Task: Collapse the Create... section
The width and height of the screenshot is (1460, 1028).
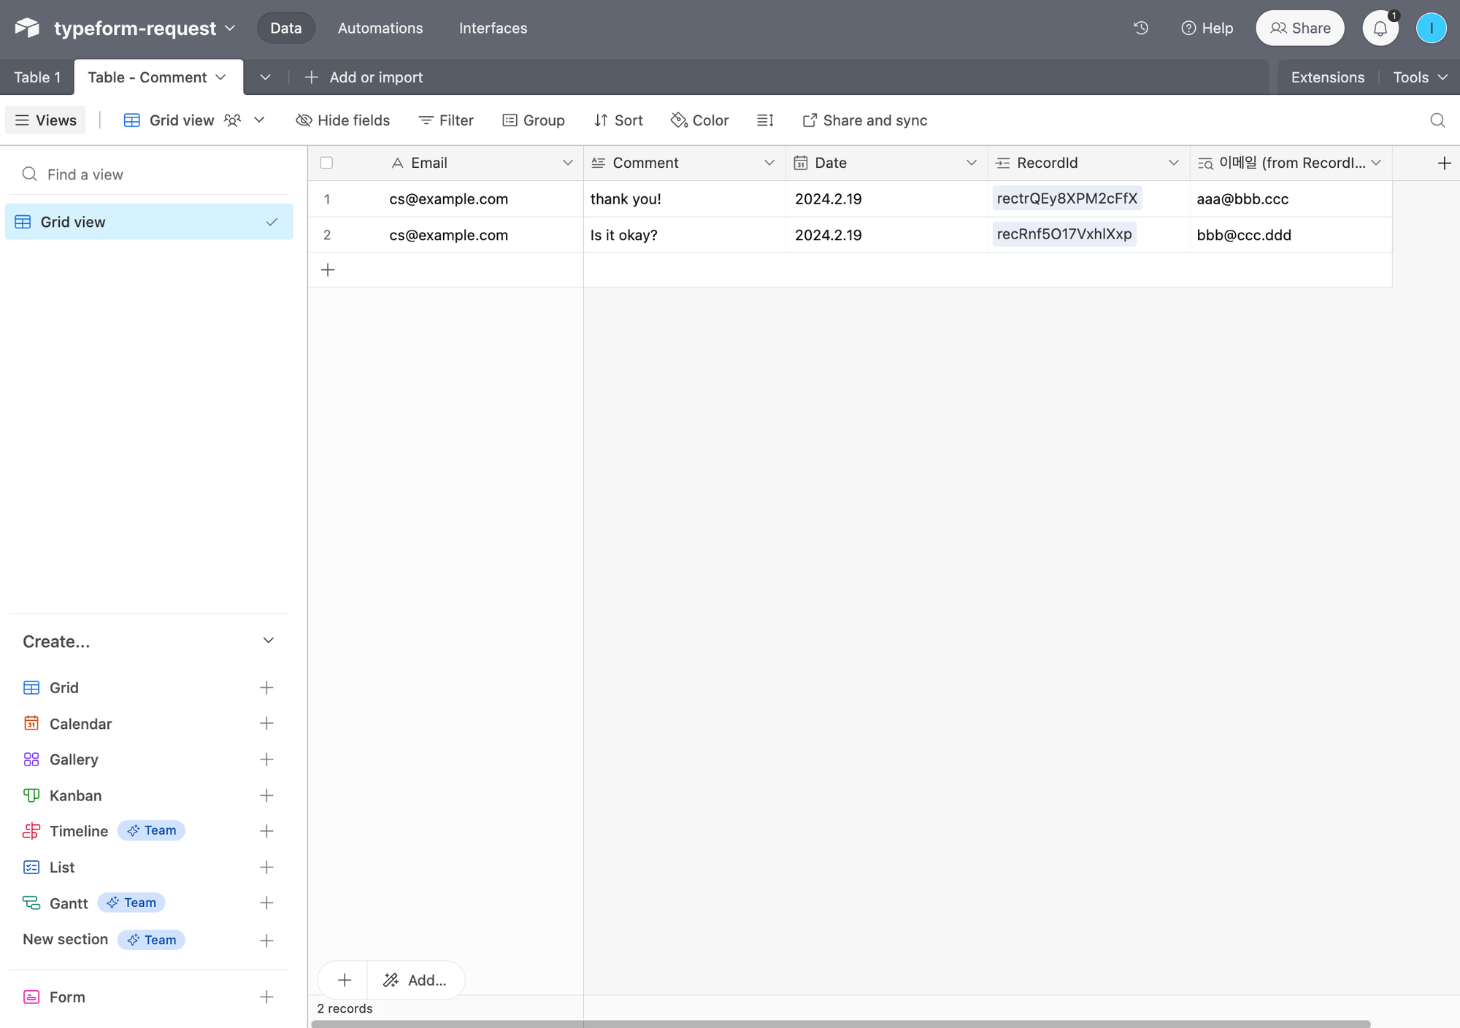Action: [268, 641]
